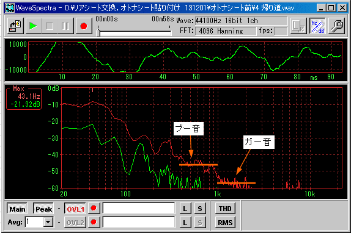This screenshot has height=233, width=351.
Task: Toggle the Main spectrum display button
Action: (17, 209)
